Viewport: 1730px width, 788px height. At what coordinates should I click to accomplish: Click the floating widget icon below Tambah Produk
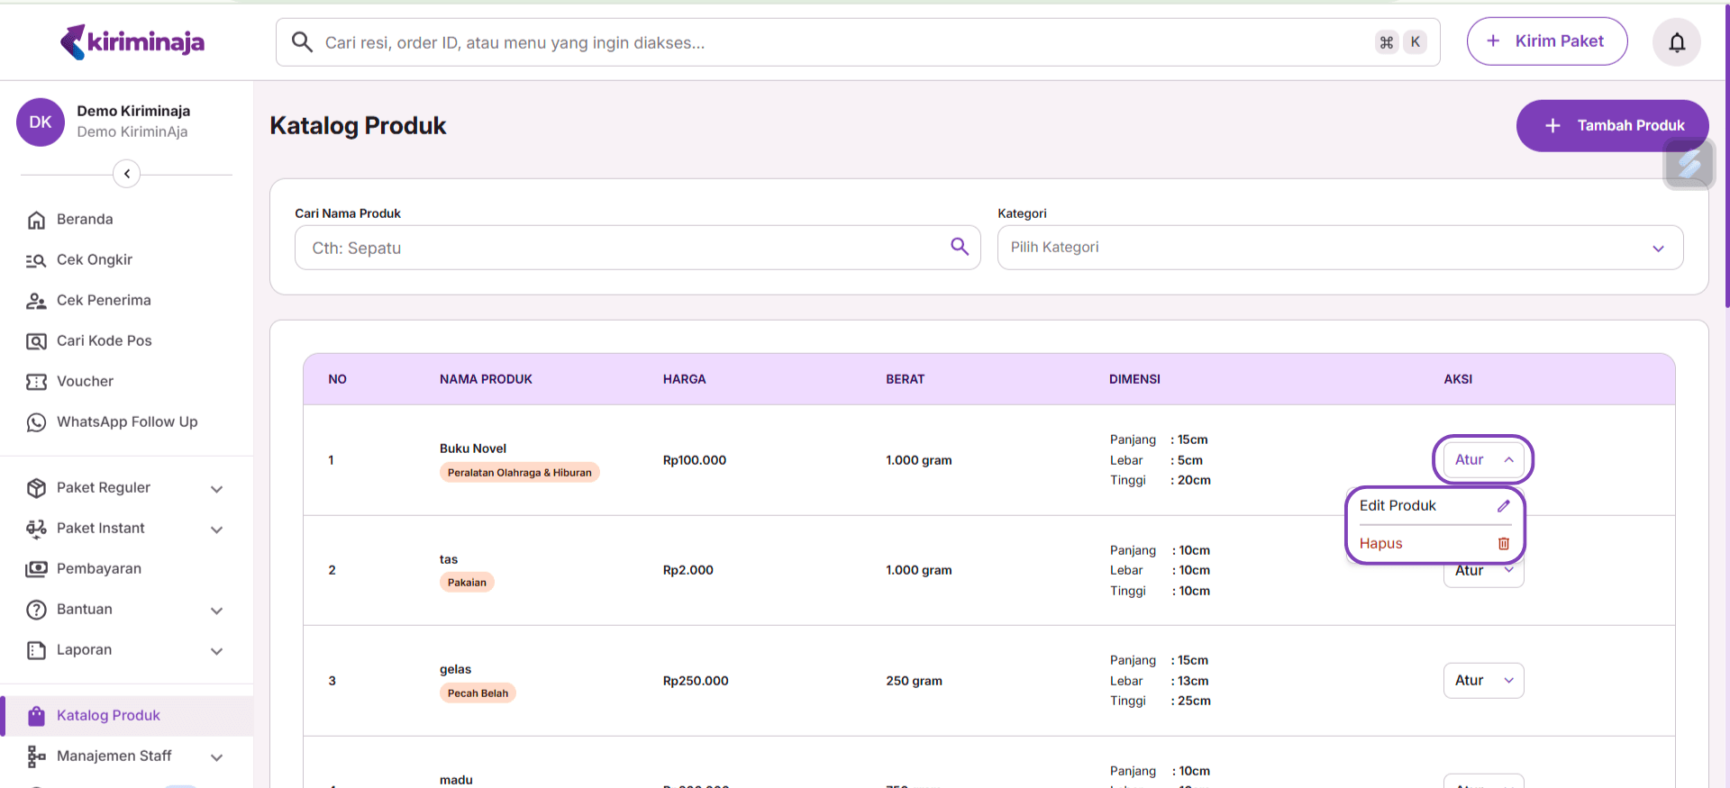(1688, 165)
